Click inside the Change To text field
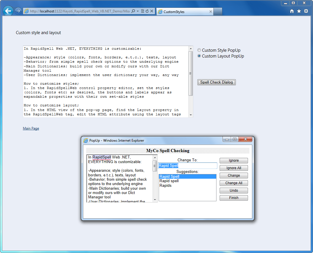 point(187,165)
